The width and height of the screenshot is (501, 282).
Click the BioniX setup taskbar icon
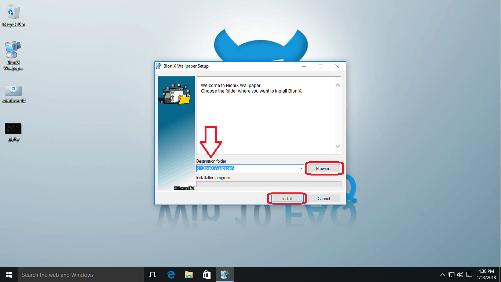(x=224, y=275)
